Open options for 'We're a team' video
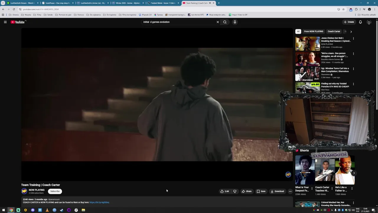 tap(353, 54)
